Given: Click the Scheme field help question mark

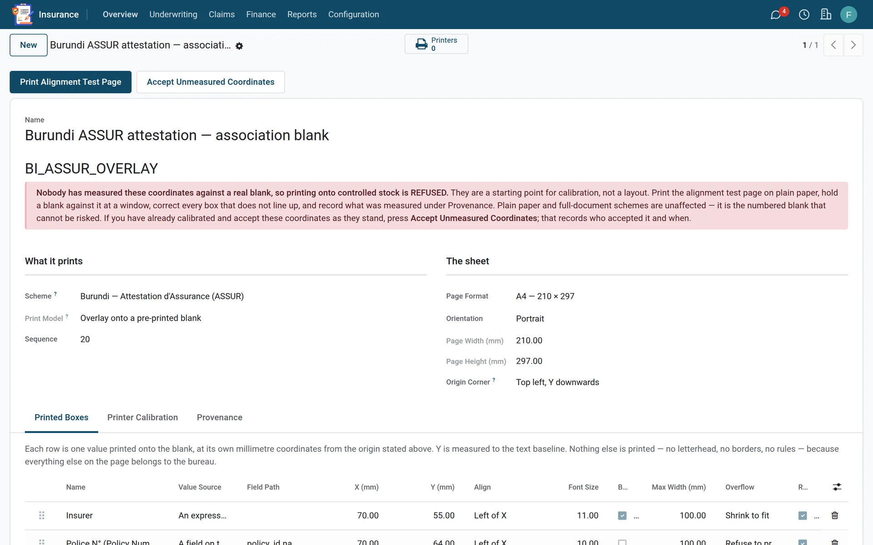Looking at the screenshot, I should tap(55, 294).
